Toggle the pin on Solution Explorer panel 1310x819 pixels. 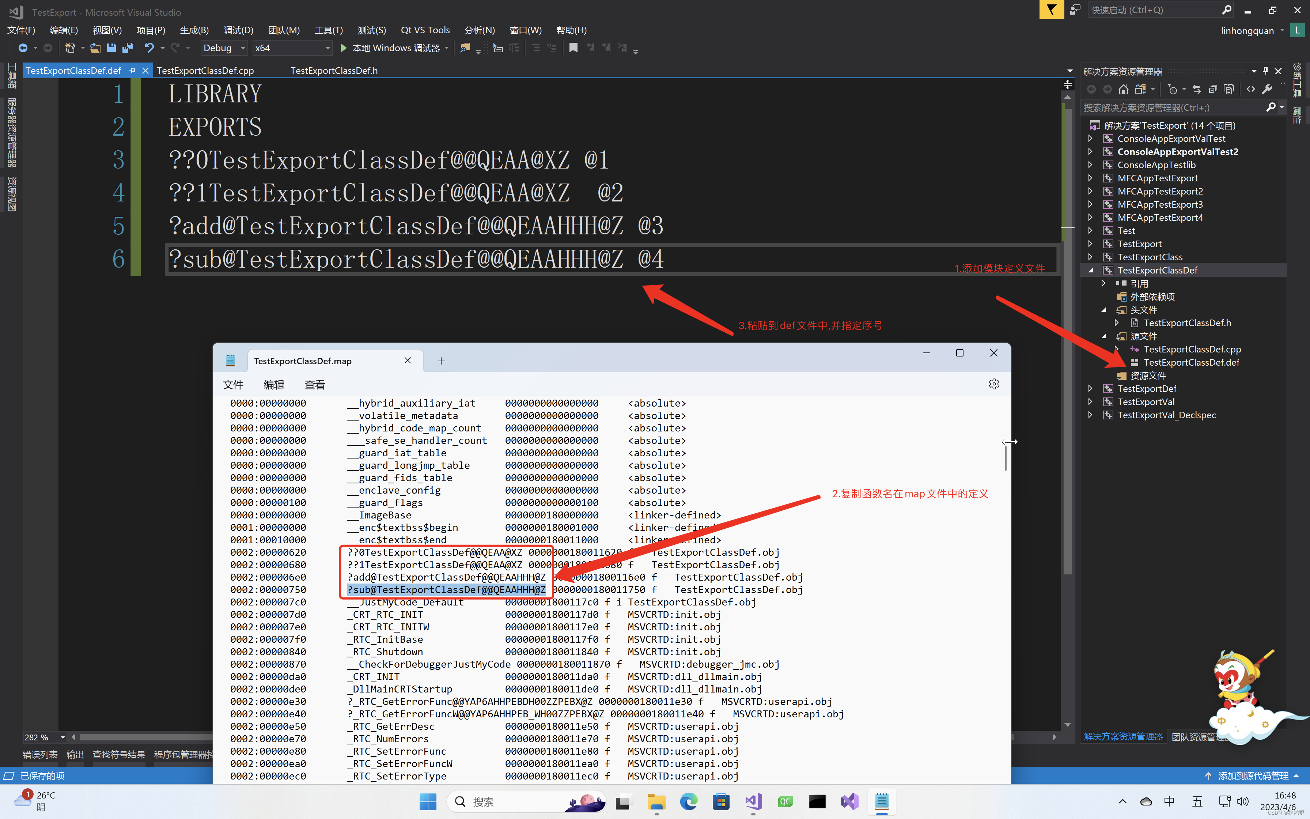(x=1265, y=71)
